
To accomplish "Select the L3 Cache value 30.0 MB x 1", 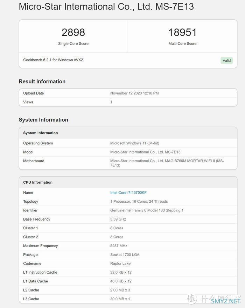I will tap(120, 299).
